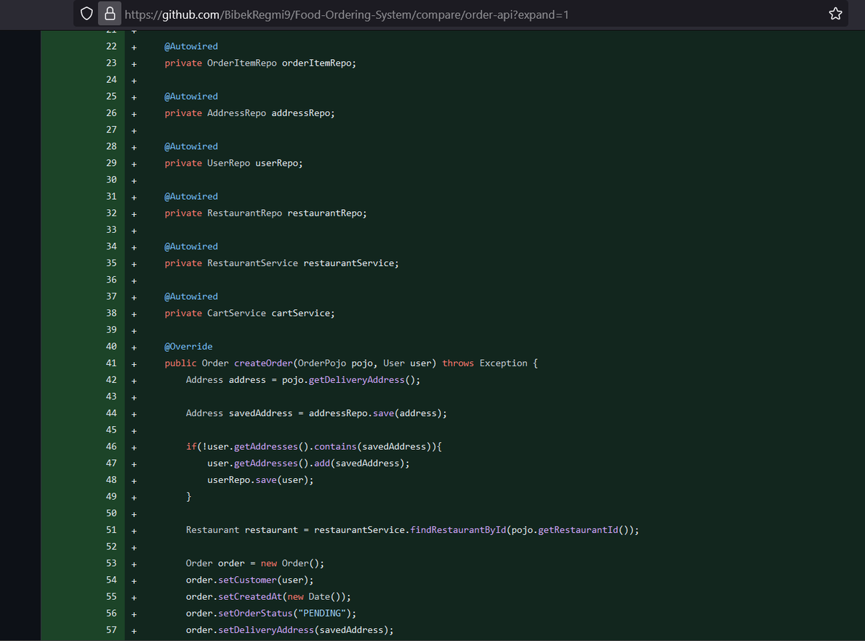Click the line 'order.setCustomer(user);'
Viewport: 865px width, 641px height.
point(249,580)
